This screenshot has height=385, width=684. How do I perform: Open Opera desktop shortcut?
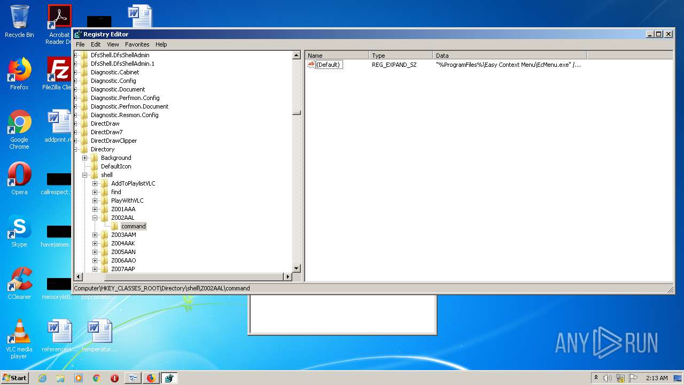point(19,179)
